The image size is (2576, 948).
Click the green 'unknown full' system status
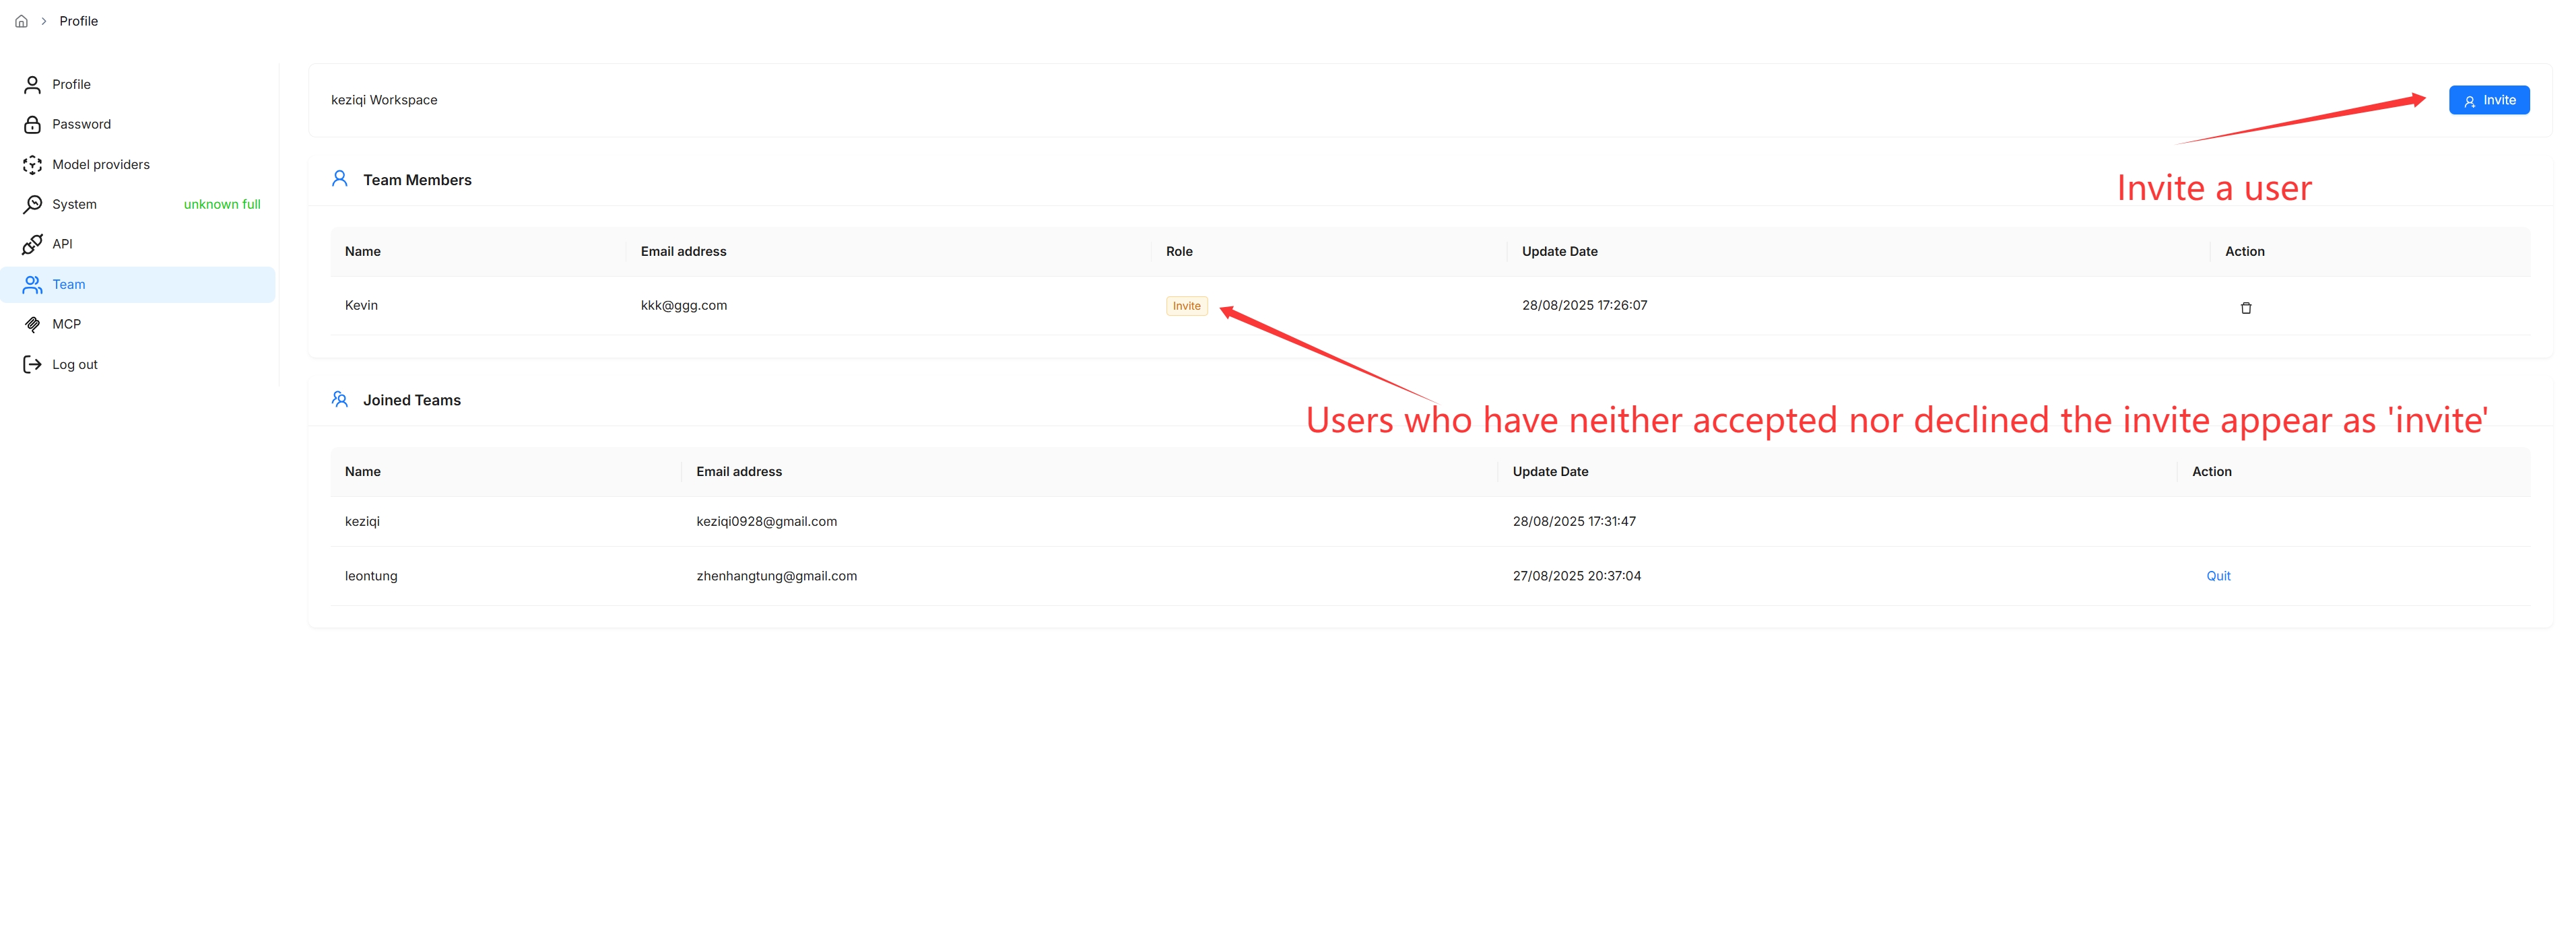tap(221, 204)
